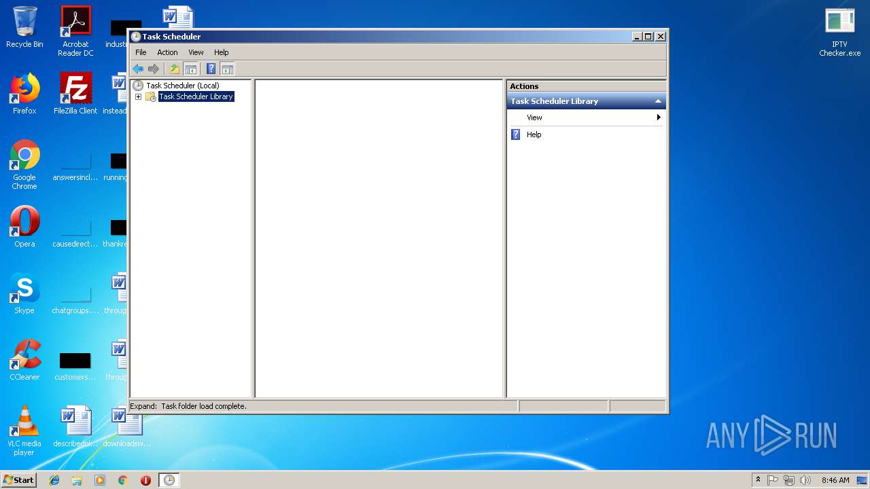This screenshot has width=870, height=489.
Task: Select the answersincl... desktop file
Action: pyautogui.click(x=75, y=167)
